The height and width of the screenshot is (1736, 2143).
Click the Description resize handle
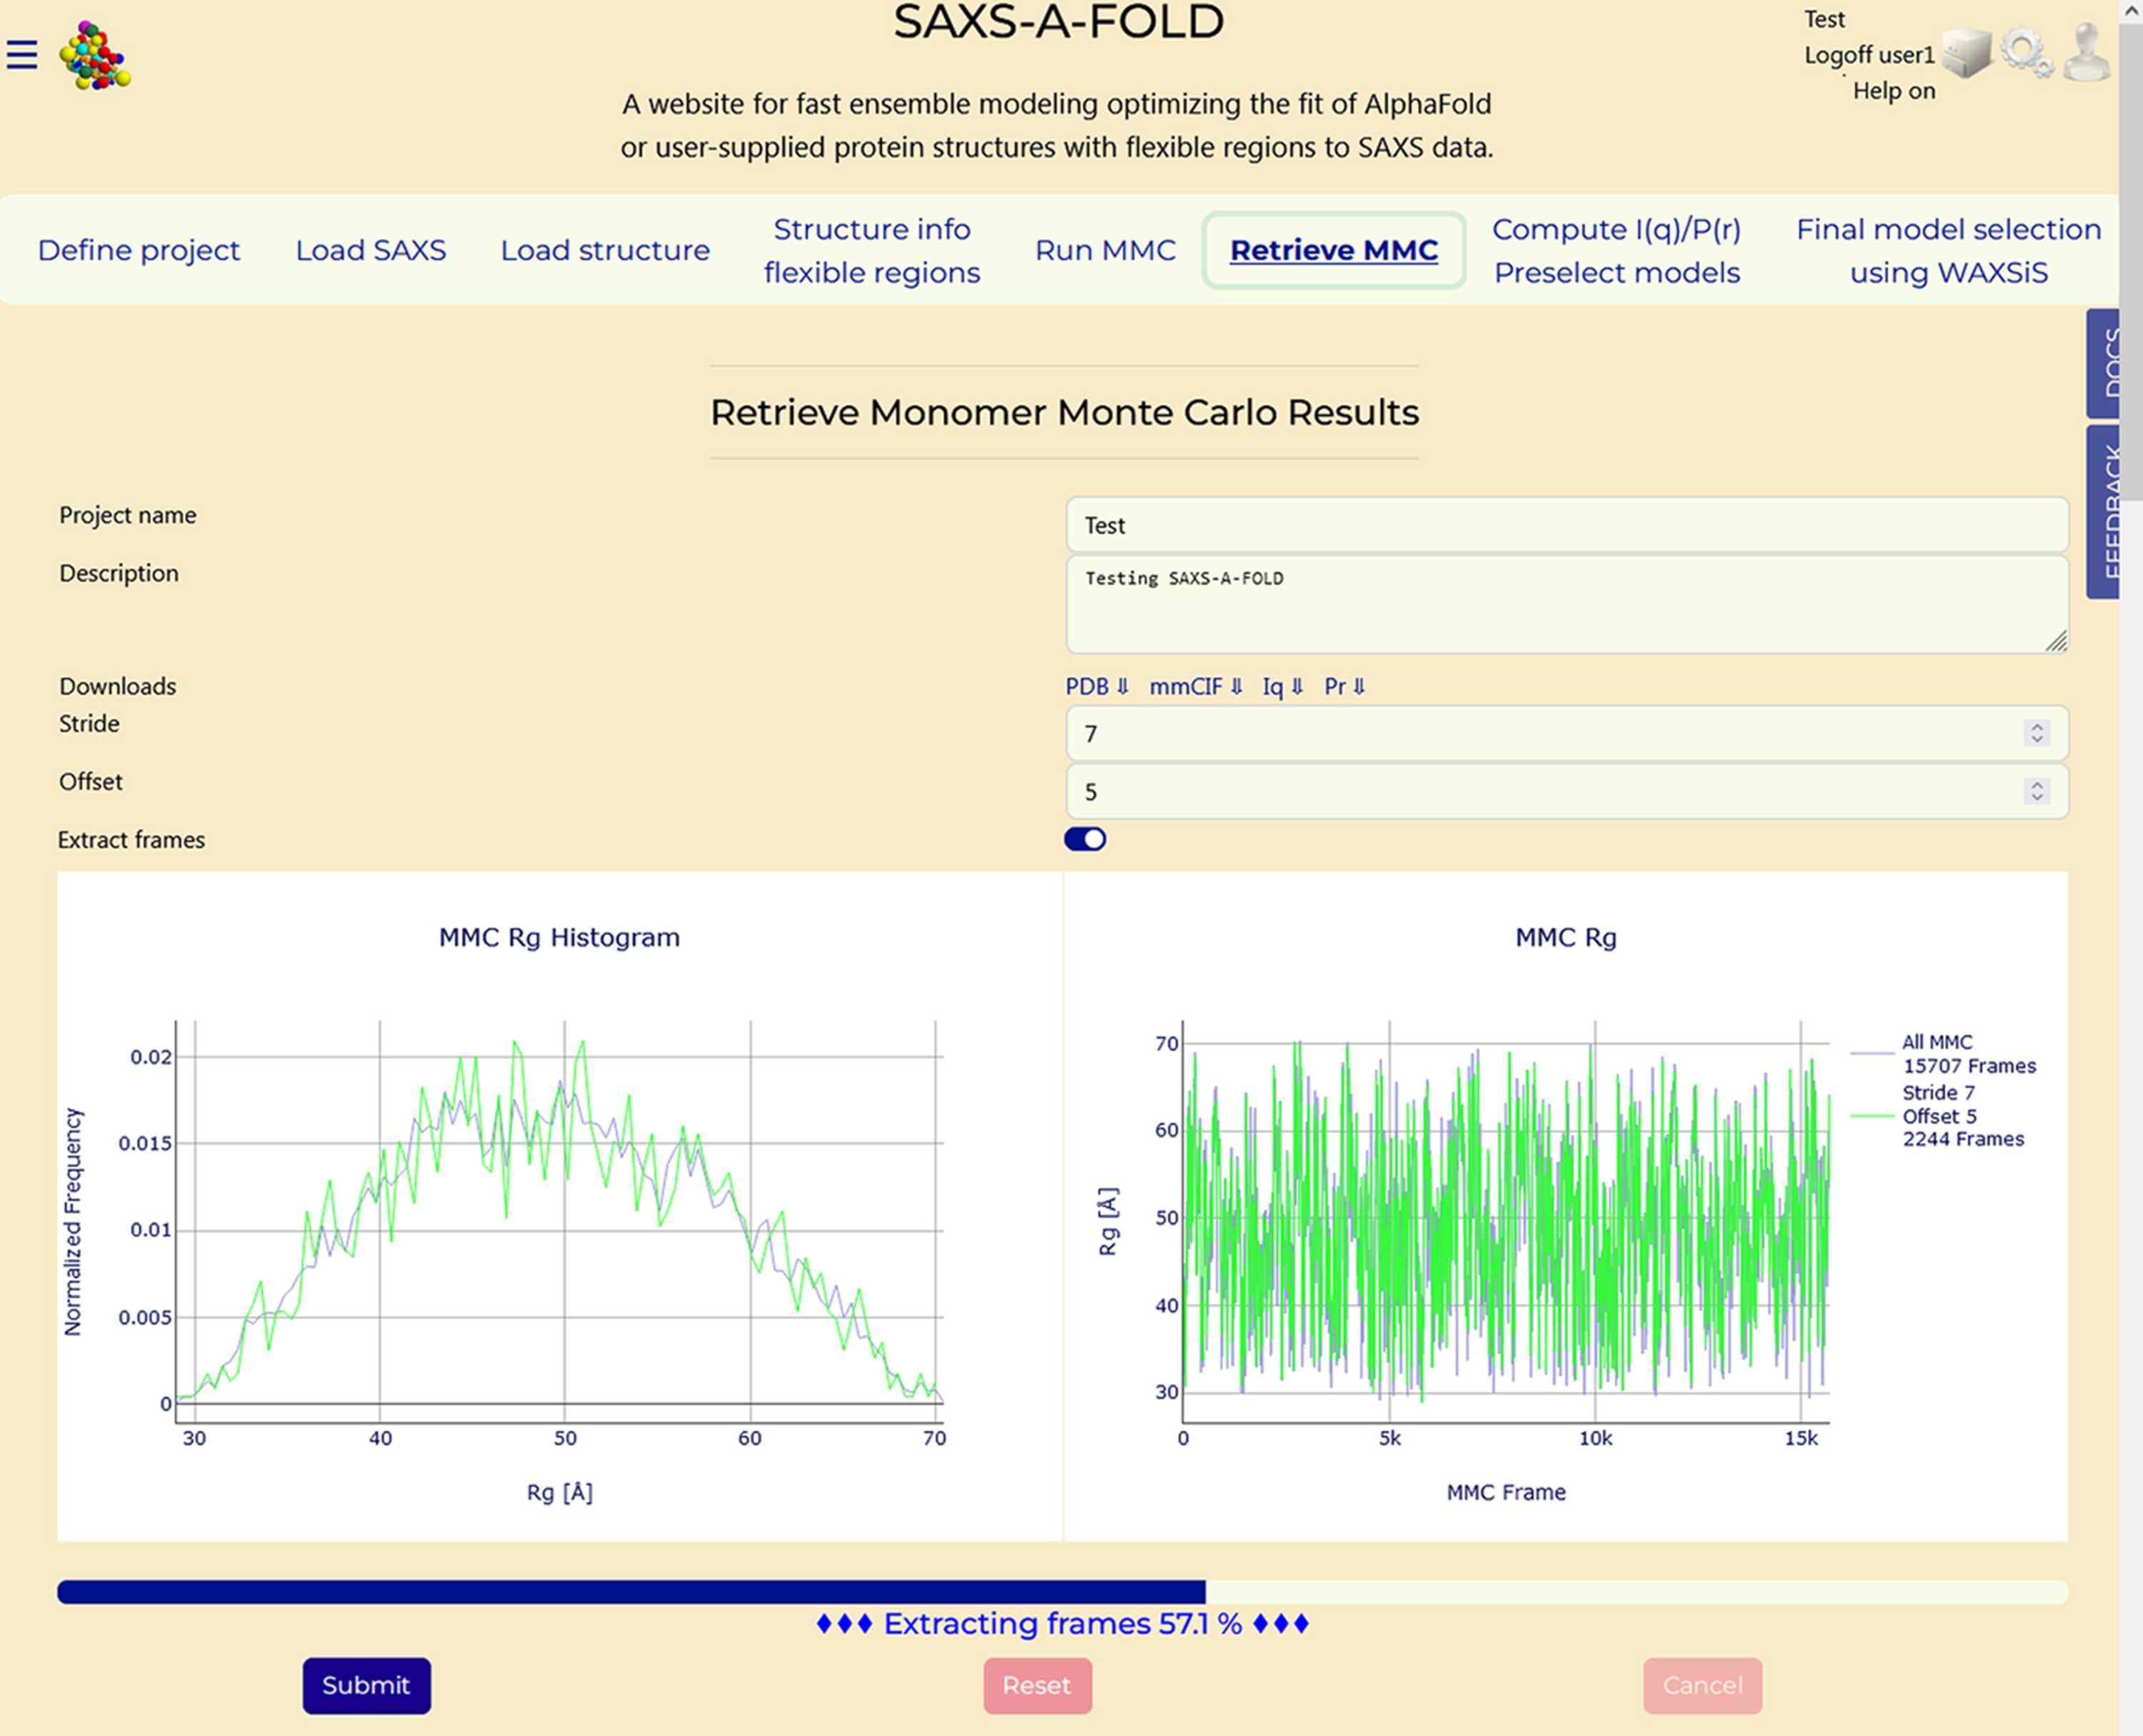point(2056,642)
